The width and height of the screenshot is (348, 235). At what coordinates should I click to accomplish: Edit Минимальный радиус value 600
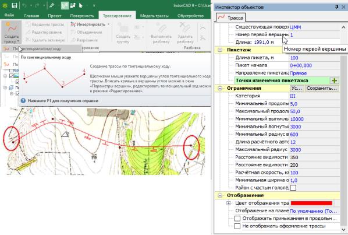point(314,134)
